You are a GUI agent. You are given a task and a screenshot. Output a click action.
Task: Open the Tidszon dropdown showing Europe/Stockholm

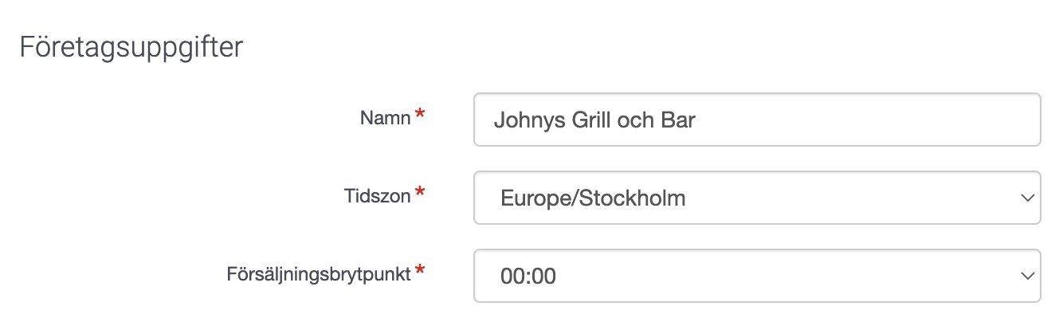pyautogui.click(x=757, y=198)
